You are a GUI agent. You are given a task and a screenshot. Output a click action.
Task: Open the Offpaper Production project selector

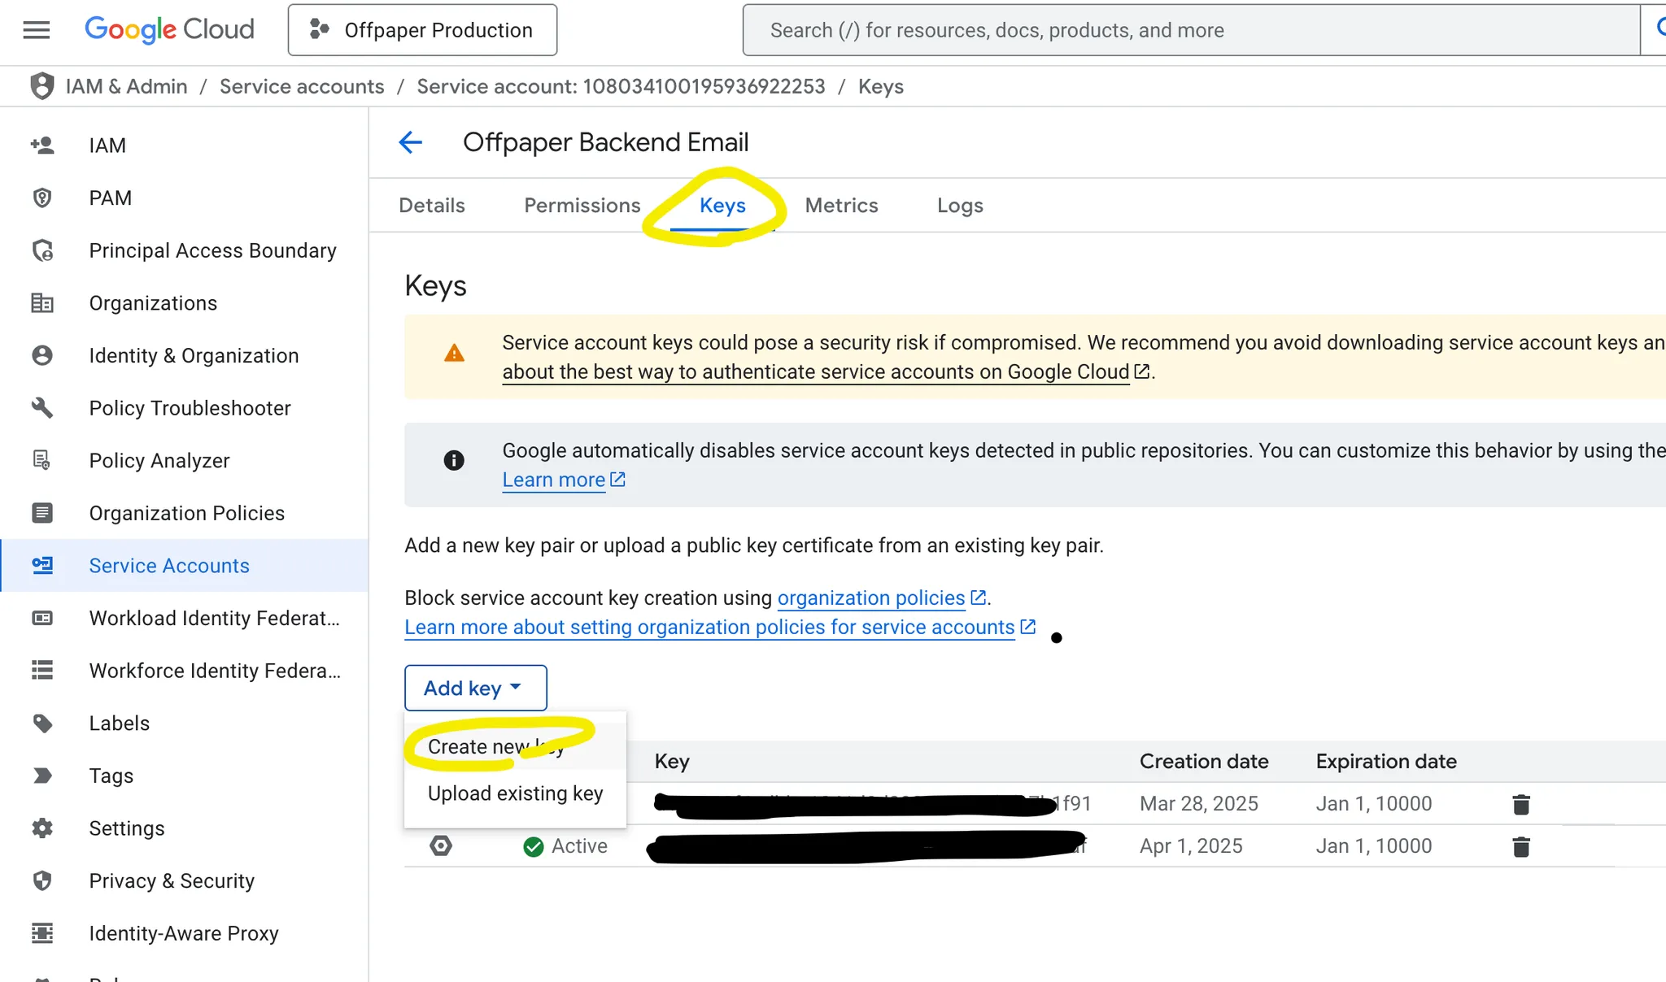(x=422, y=30)
